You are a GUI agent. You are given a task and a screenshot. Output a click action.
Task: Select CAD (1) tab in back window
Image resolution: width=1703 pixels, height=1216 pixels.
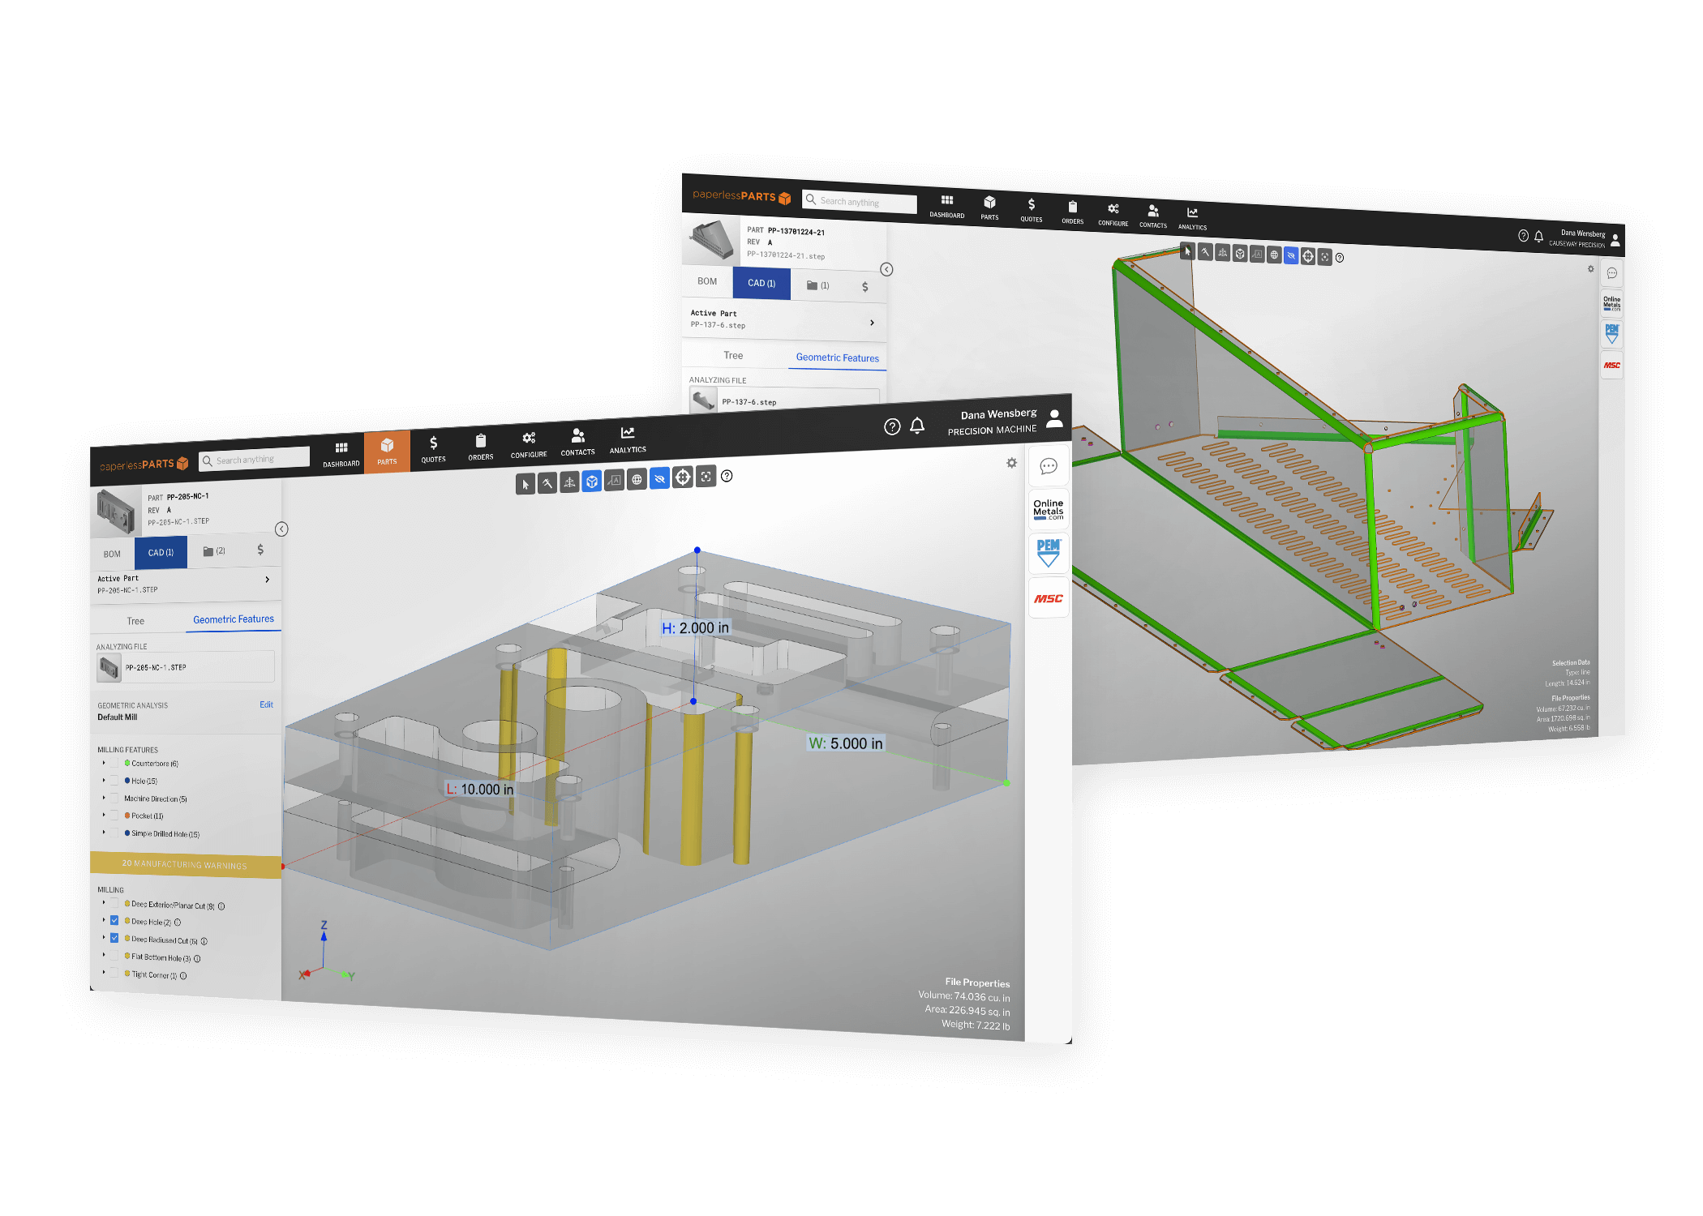point(761,283)
